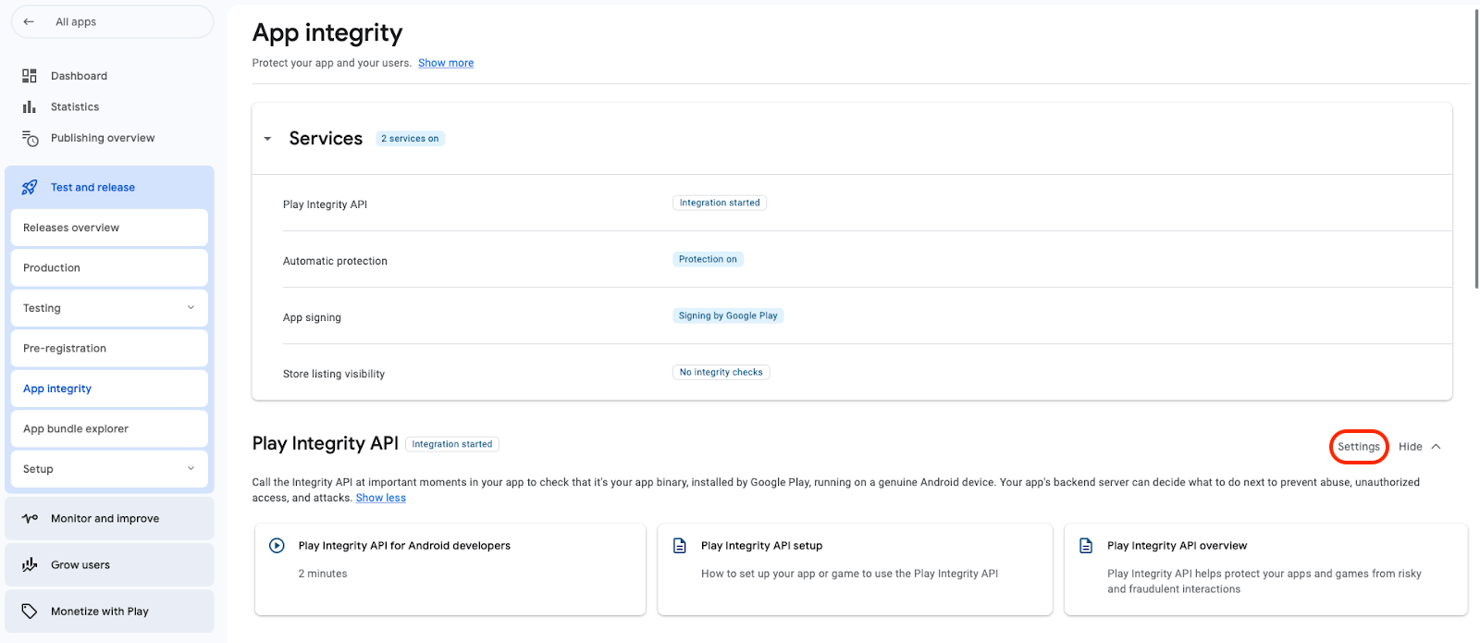Click the Test and release rocket icon
This screenshot has height=643, width=1480.
(30, 187)
